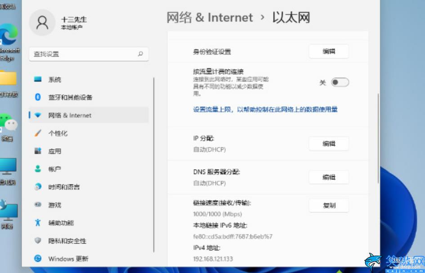425x273 pixels.
Task: Open the 帐户 person icon
Action: pyautogui.click(x=38, y=169)
